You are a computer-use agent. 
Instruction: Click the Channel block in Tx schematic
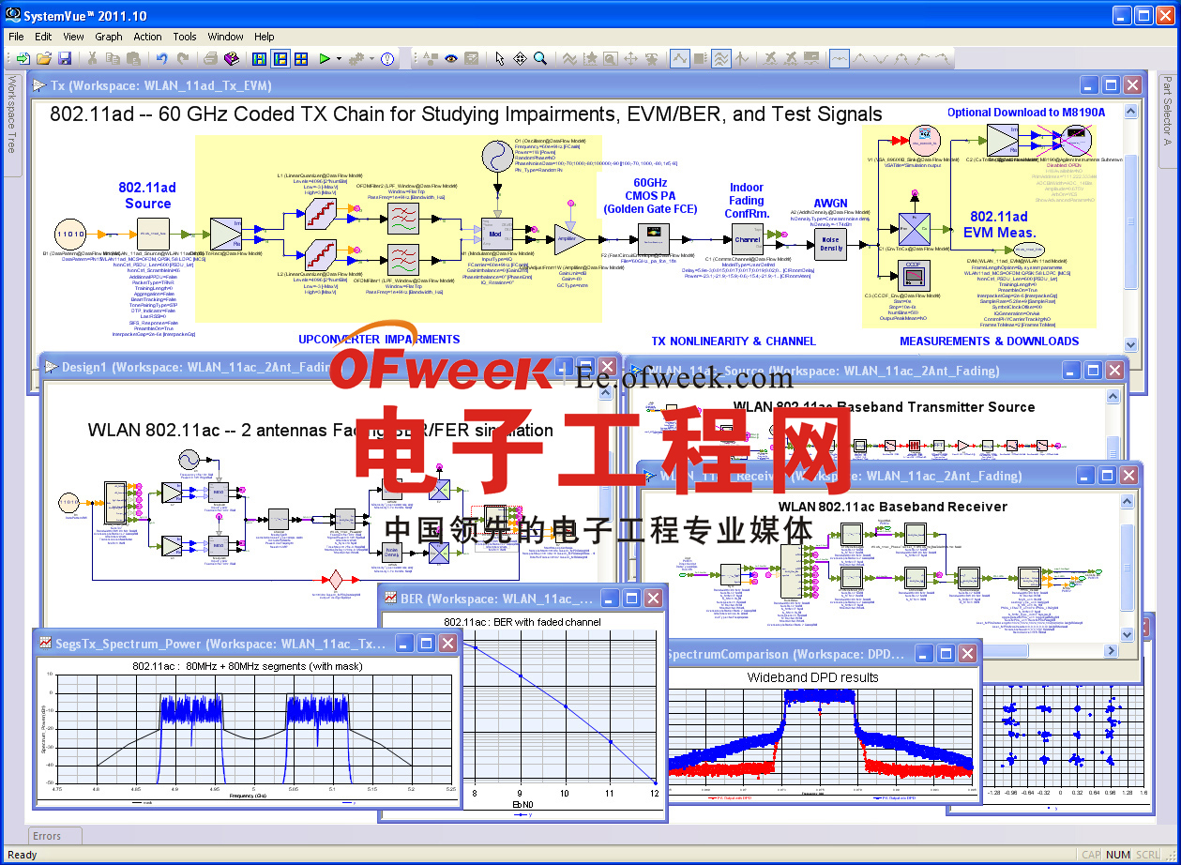pos(747,240)
